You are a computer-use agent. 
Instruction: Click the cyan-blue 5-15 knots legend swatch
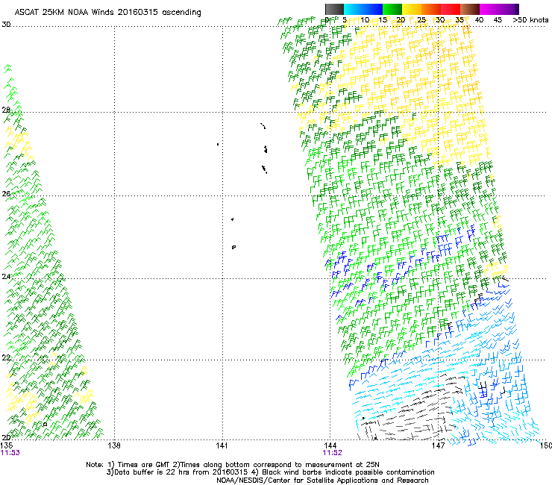pyautogui.click(x=363, y=9)
